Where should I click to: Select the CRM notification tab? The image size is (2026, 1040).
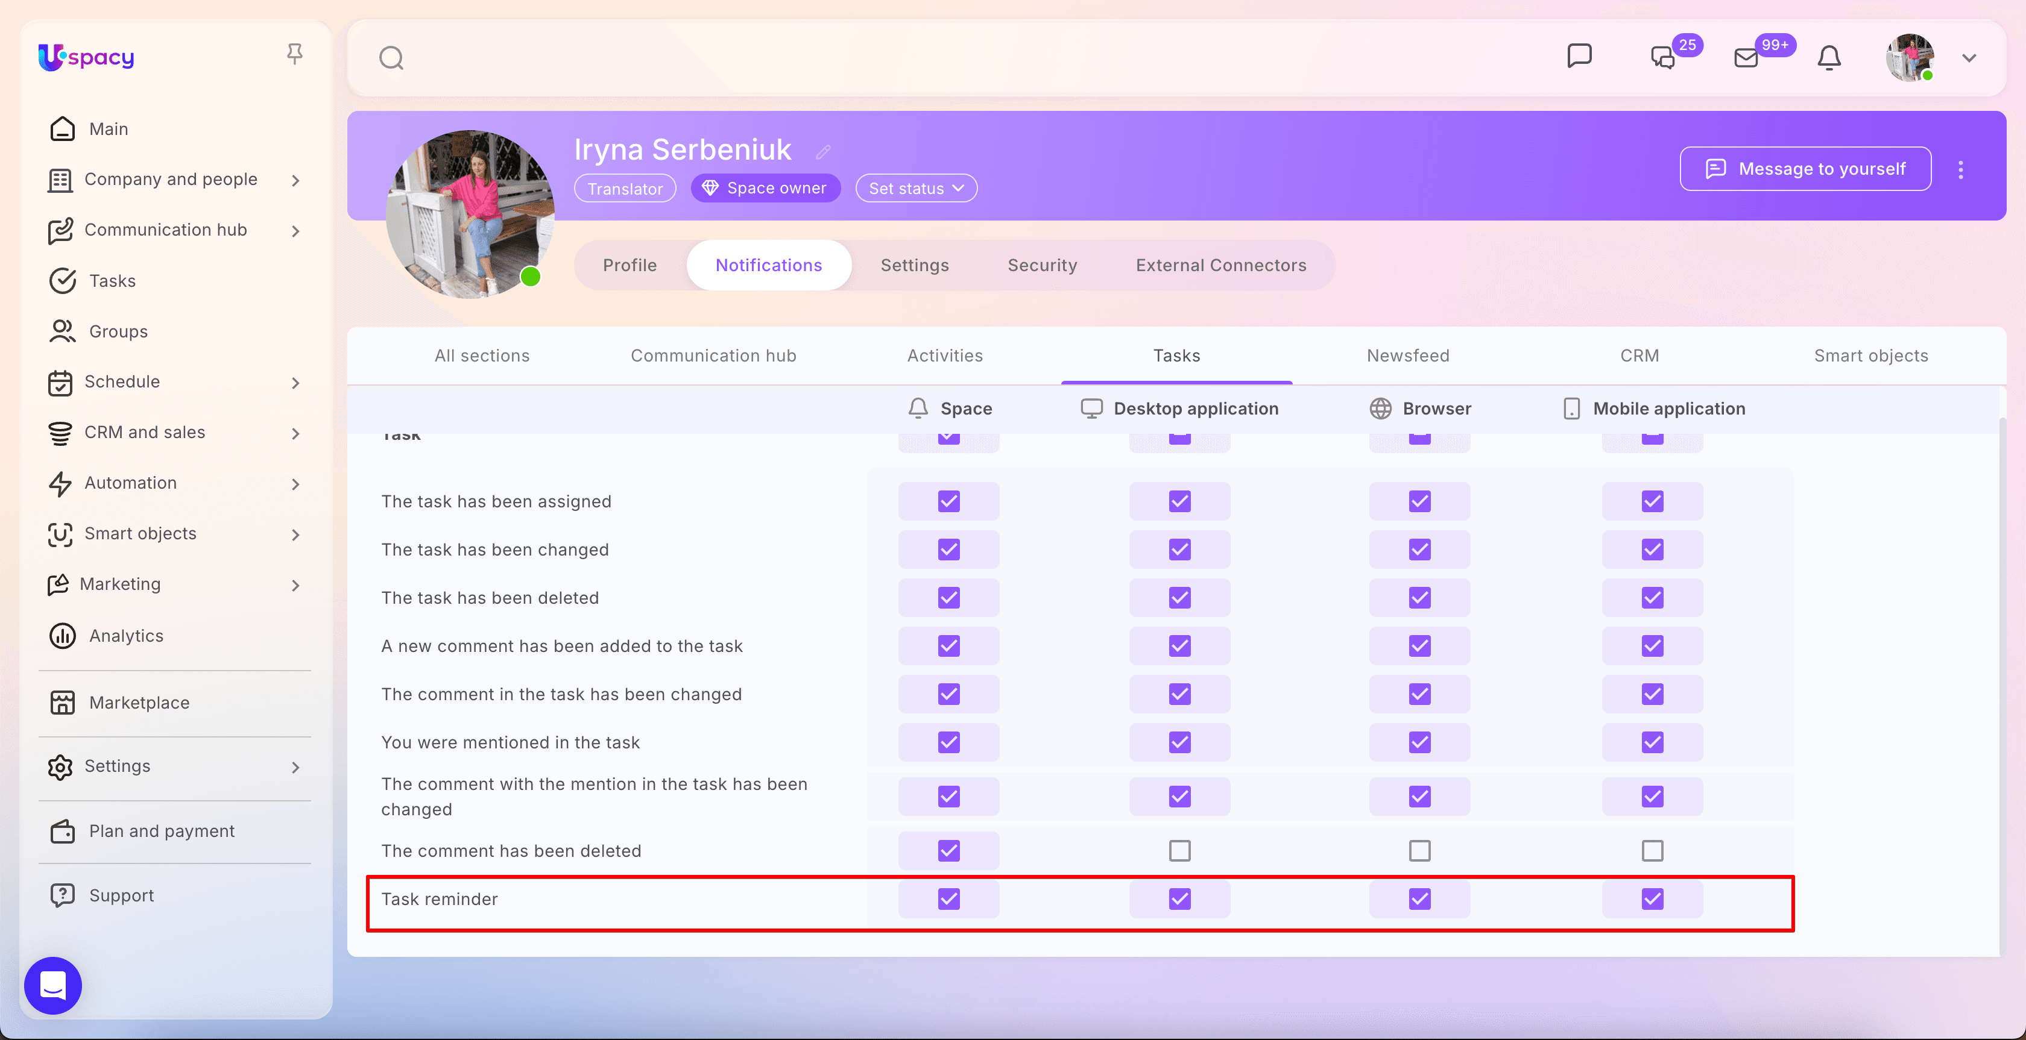coord(1639,356)
